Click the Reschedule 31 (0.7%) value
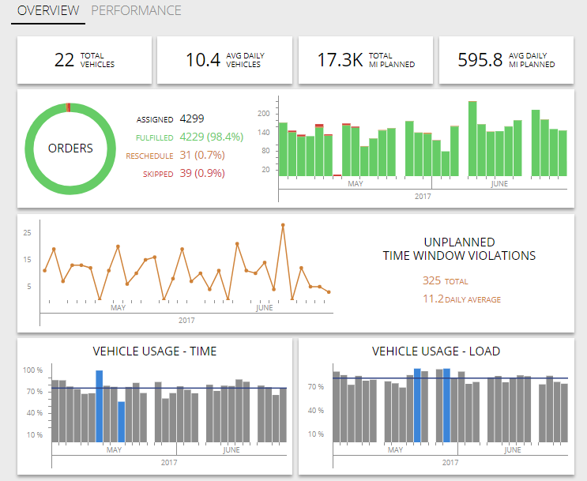 click(202, 155)
